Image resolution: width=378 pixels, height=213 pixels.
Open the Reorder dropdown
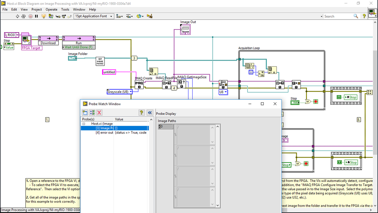pyautogui.click(x=140, y=16)
